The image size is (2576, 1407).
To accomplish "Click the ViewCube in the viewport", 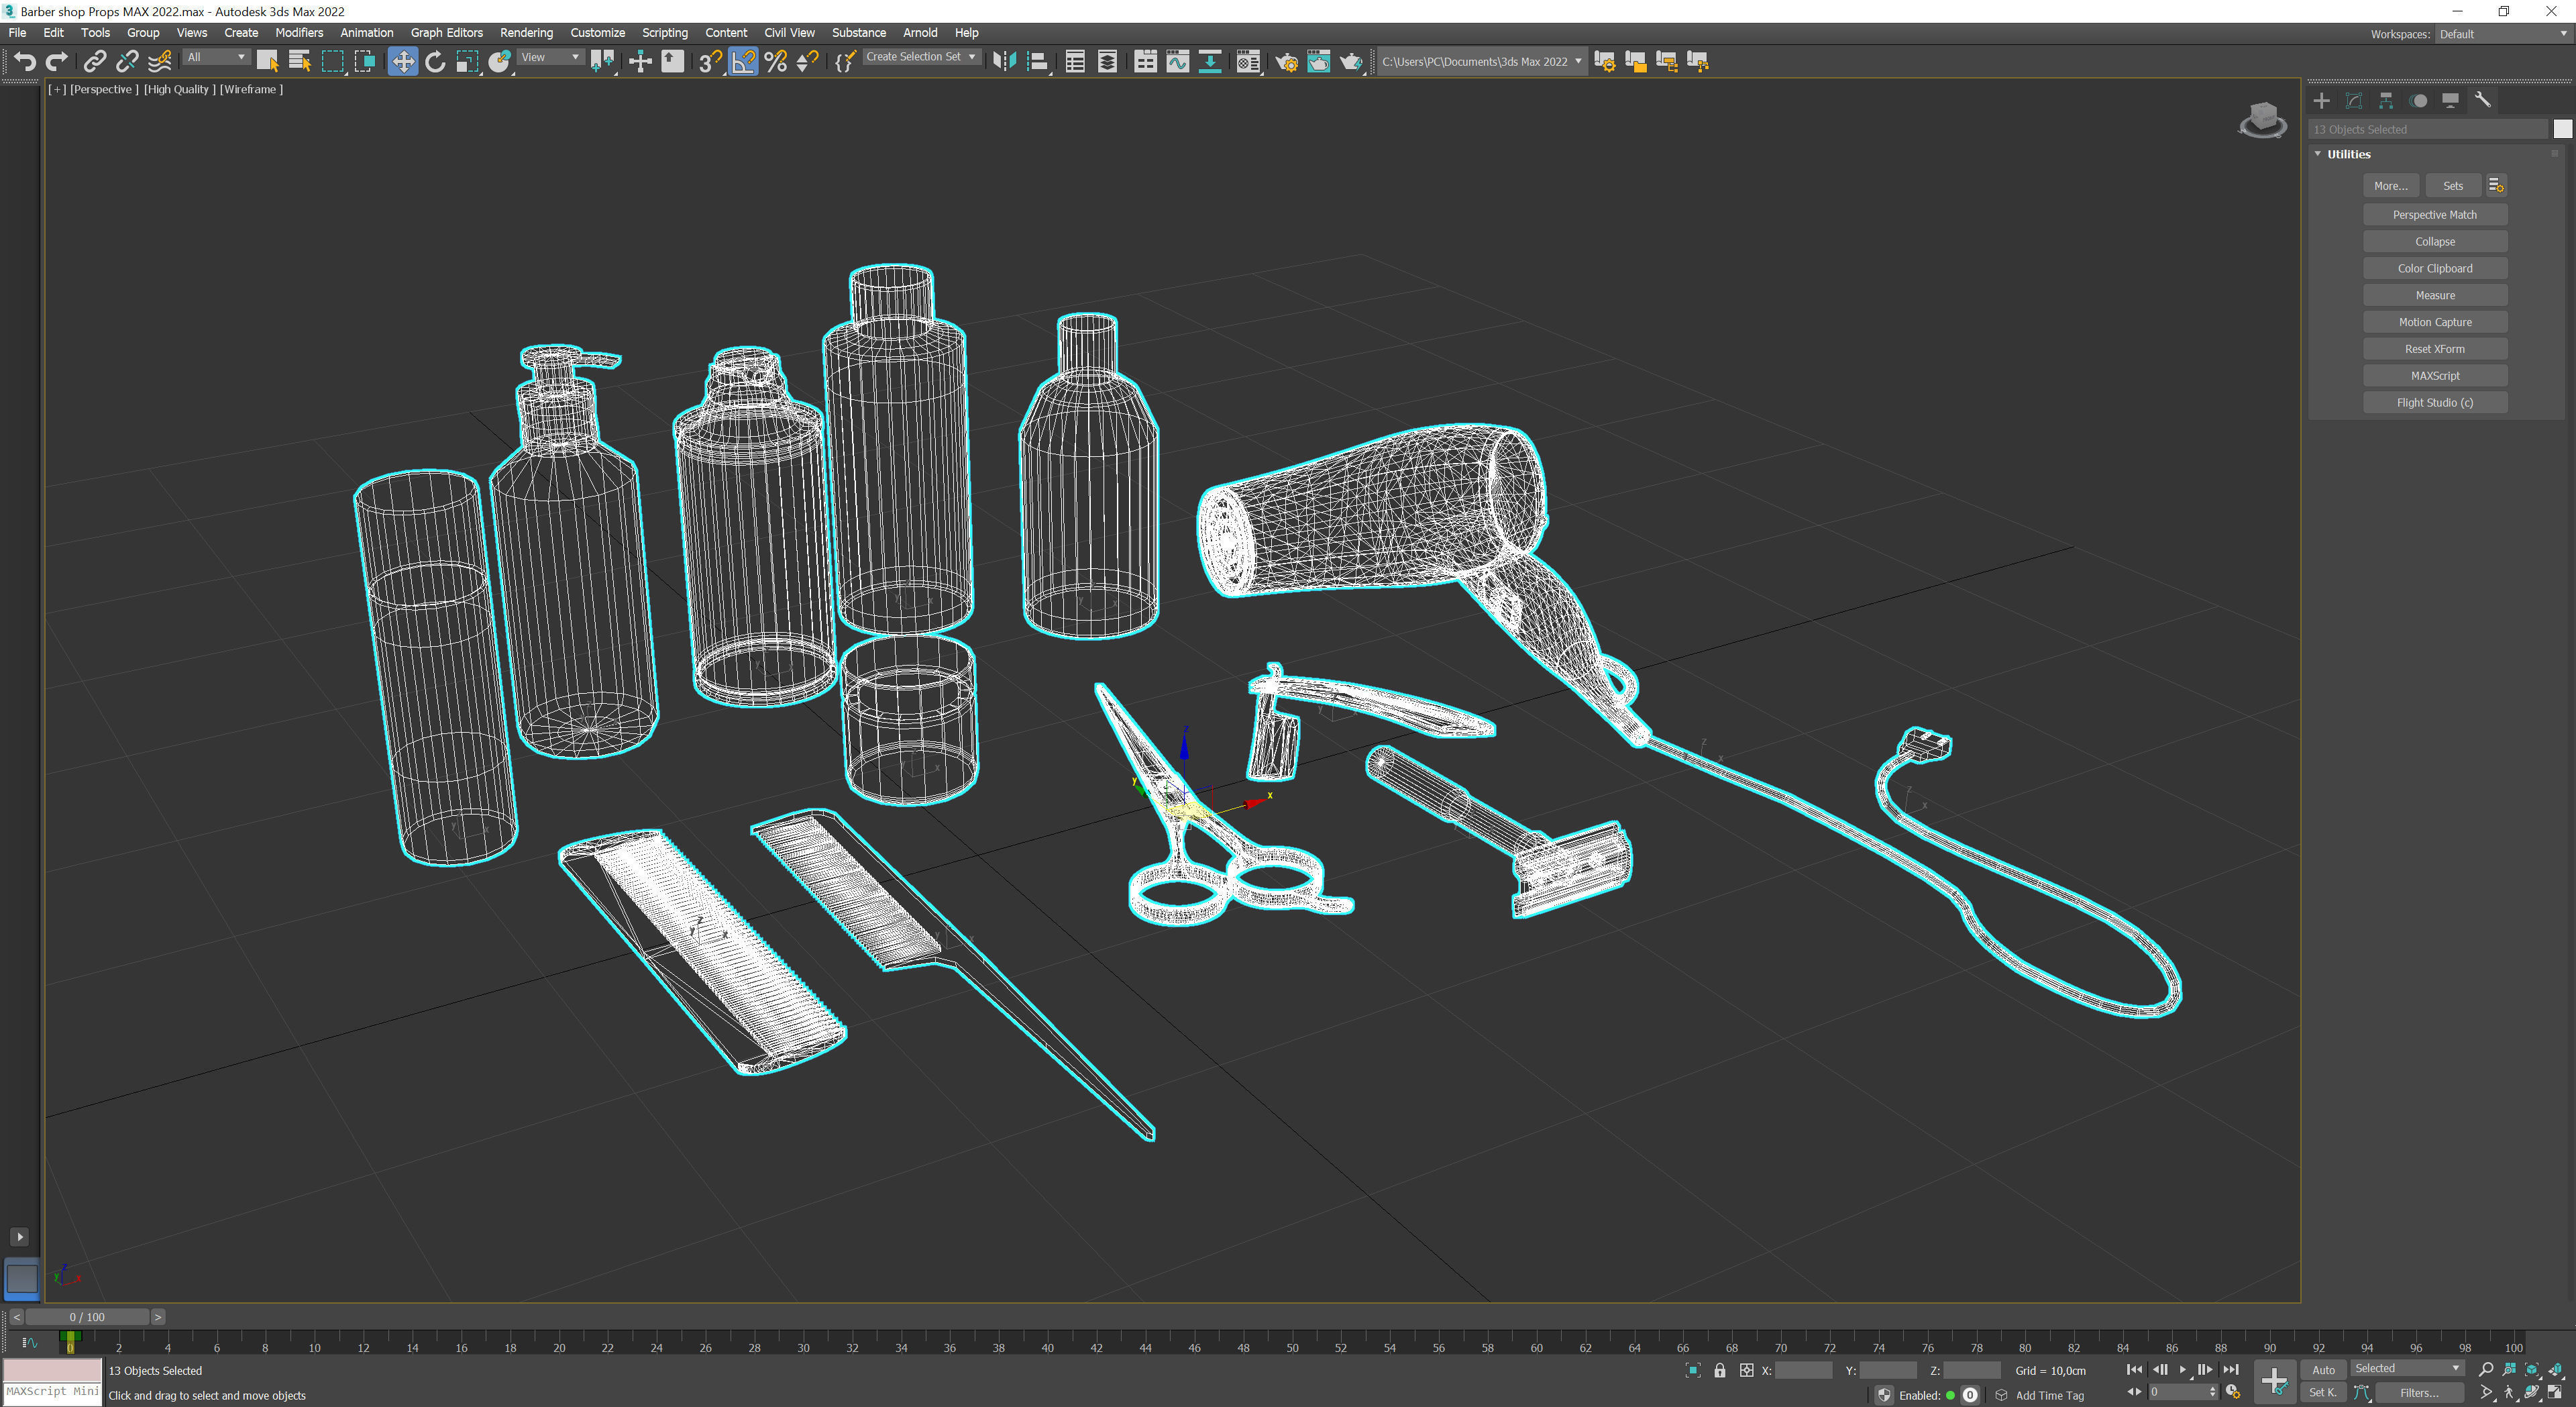I will tap(2262, 120).
